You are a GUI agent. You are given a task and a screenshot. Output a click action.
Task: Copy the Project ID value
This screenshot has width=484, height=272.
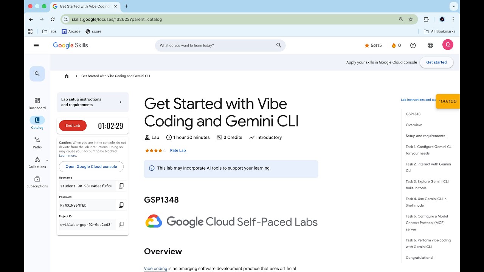(121, 224)
